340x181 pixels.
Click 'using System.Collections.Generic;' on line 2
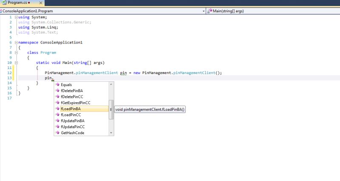click(55, 22)
